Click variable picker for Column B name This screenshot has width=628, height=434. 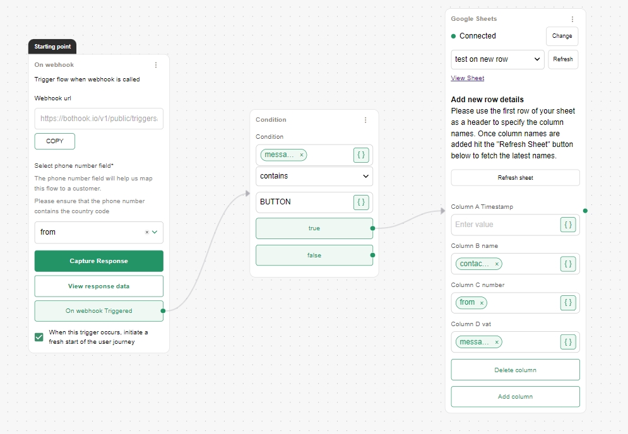click(x=568, y=264)
